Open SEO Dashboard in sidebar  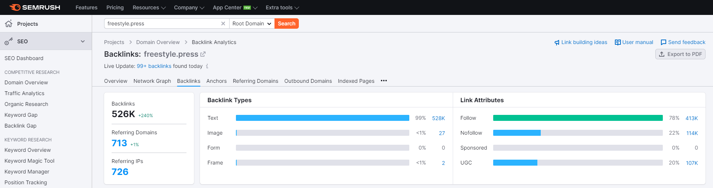click(24, 58)
